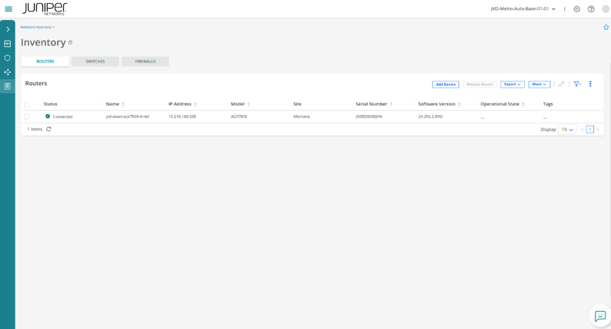The height and width of the screenshot is (329, 611).
Task: Expand the left sidebar navigation
Action: [x=8, y=29]
